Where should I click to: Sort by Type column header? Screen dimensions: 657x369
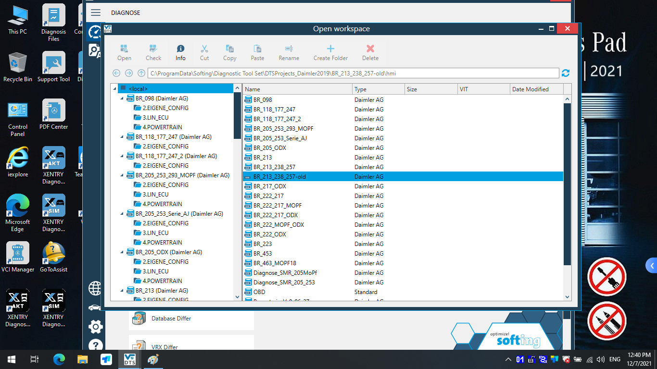point(379,89)
